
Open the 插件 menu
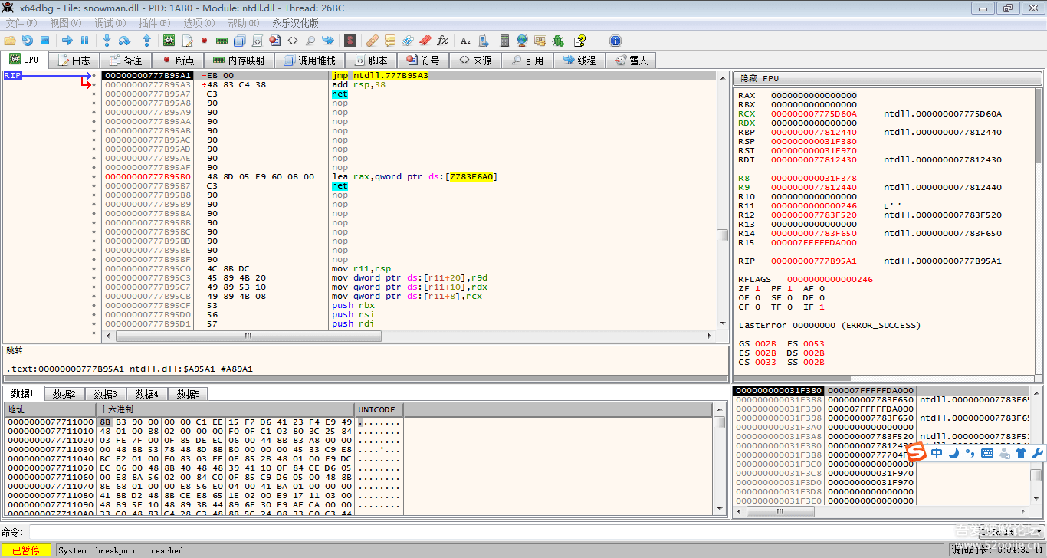pos(154,23)
